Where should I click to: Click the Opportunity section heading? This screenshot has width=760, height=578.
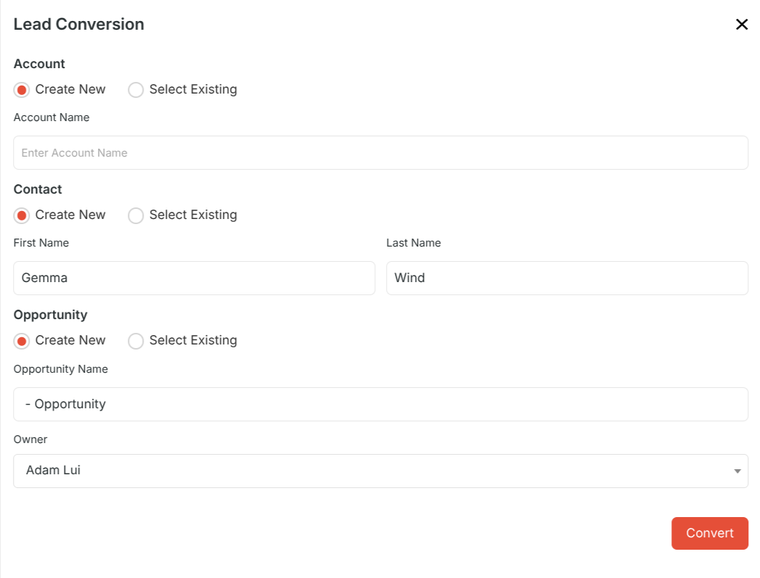click(x=50, y=315)
